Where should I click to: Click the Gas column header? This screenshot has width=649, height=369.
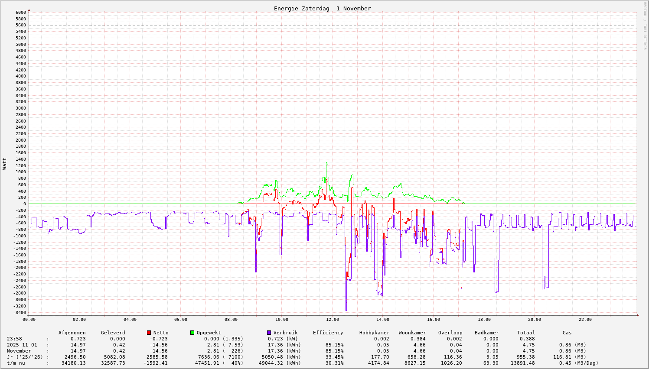point(567,333)
